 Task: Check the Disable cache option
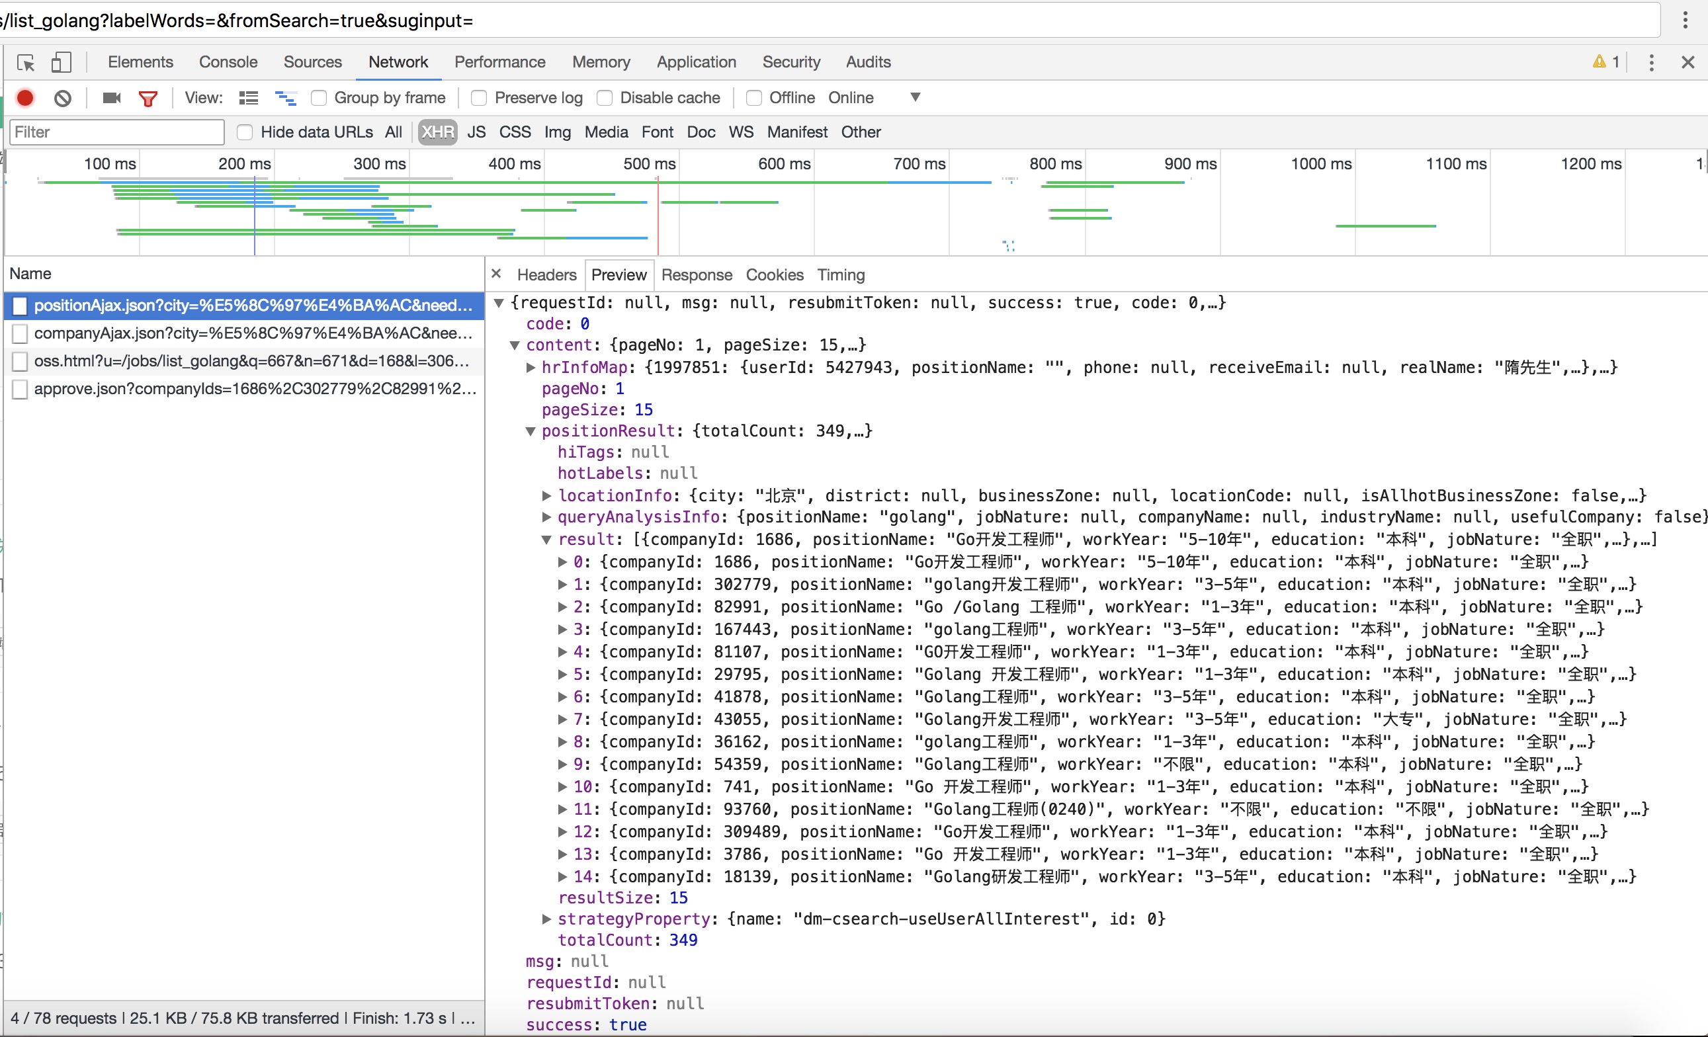click(605, 98)
